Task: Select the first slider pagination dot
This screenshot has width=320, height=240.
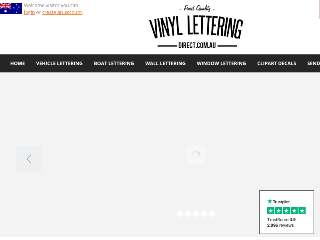Action: [x=180, y=214]
